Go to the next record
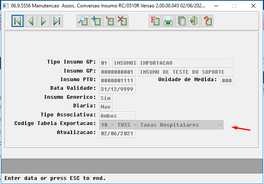This screenshot has width=264, height=184. click(x=44, y=21)
